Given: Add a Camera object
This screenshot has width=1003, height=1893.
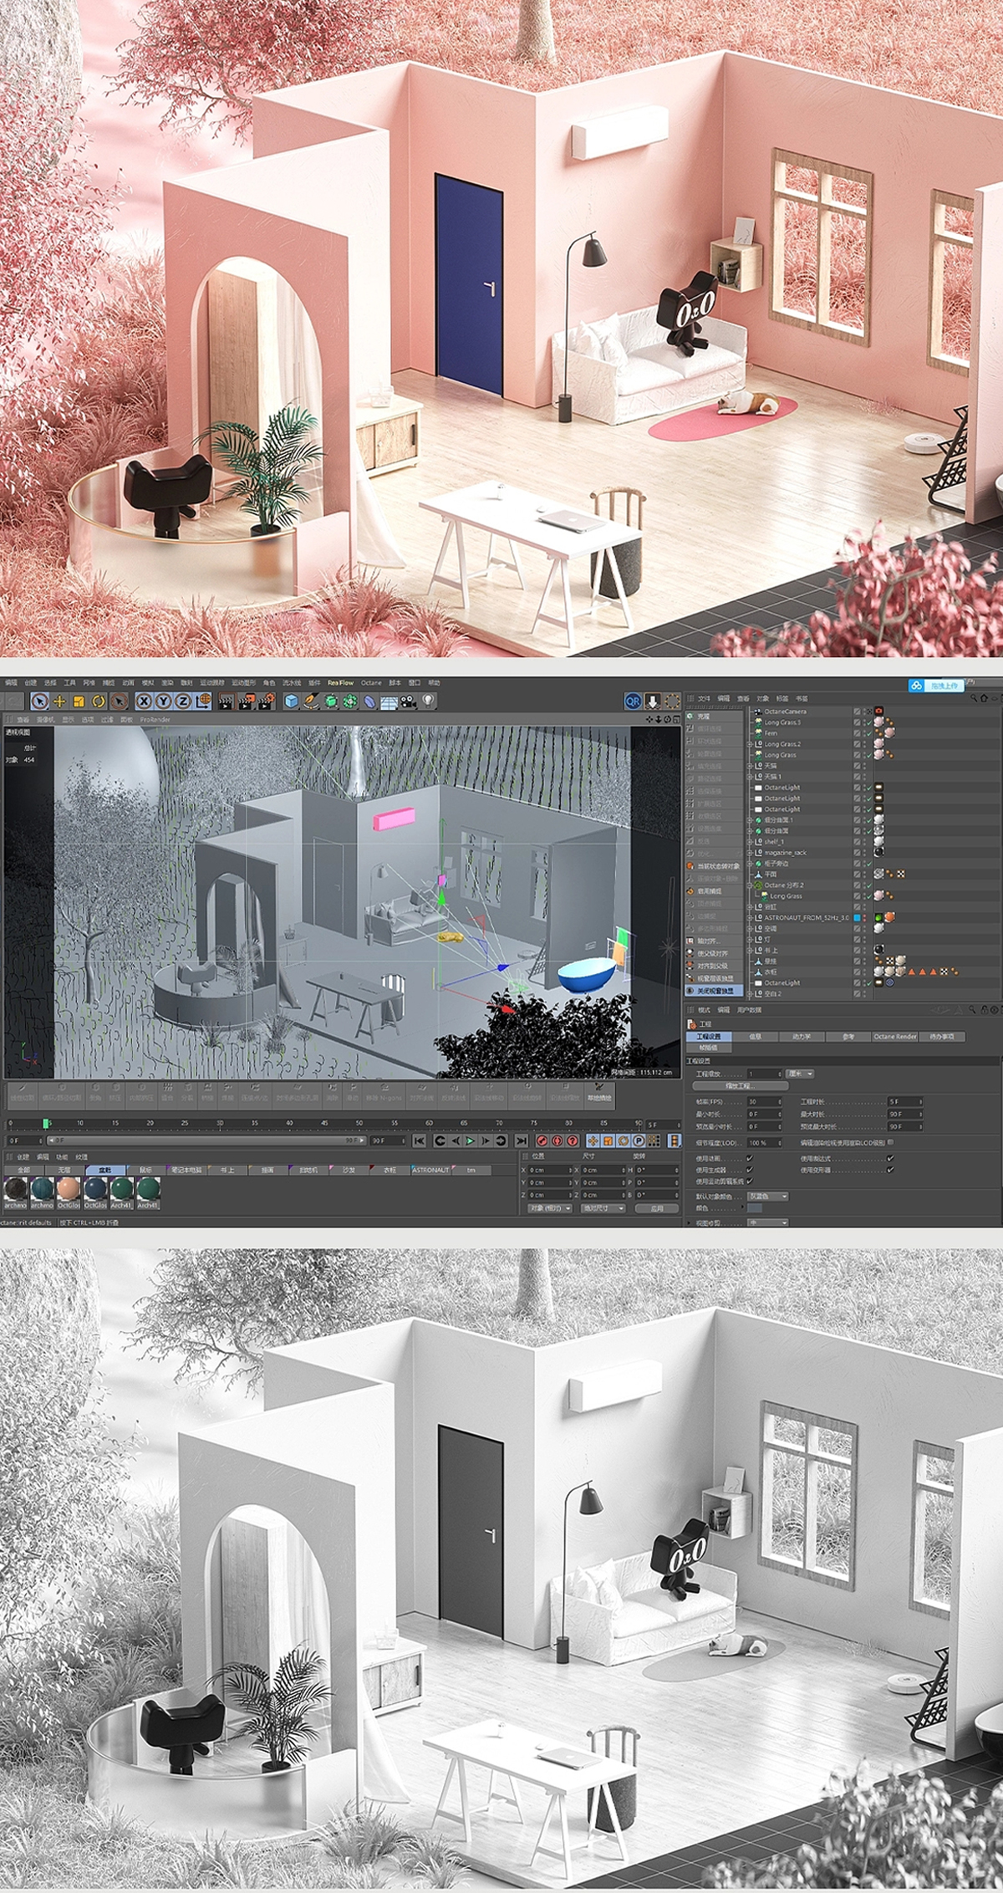Looking at the screenshot, I should 407,702.
